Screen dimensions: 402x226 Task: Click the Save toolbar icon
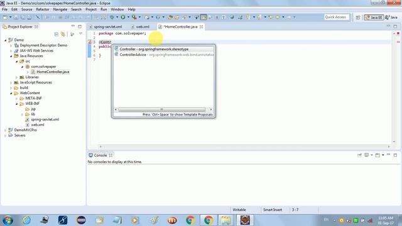(16, 17)
